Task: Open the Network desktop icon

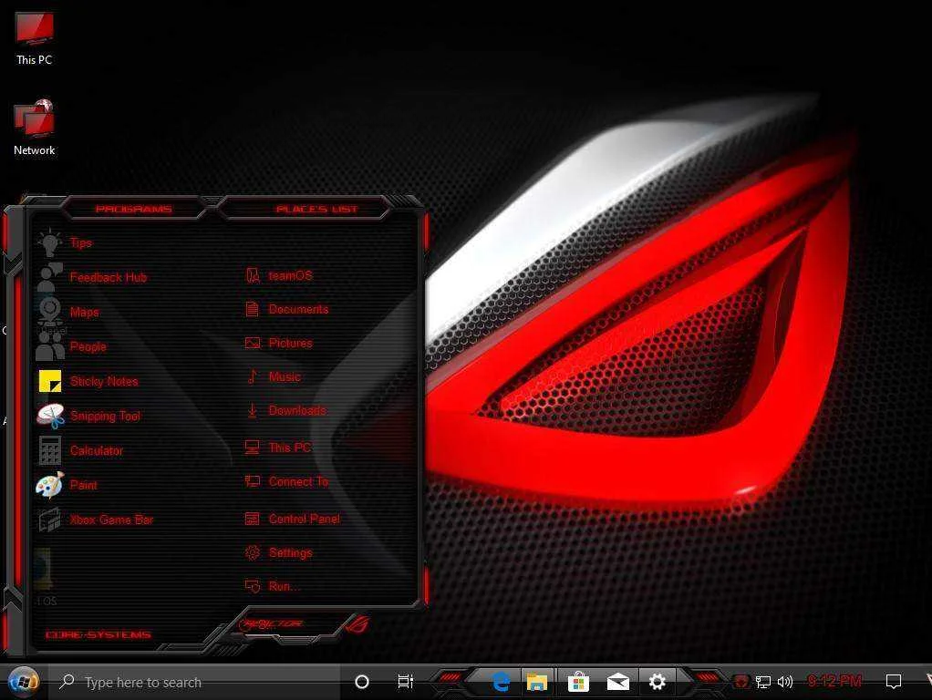Action: click(x=35, y=128)
